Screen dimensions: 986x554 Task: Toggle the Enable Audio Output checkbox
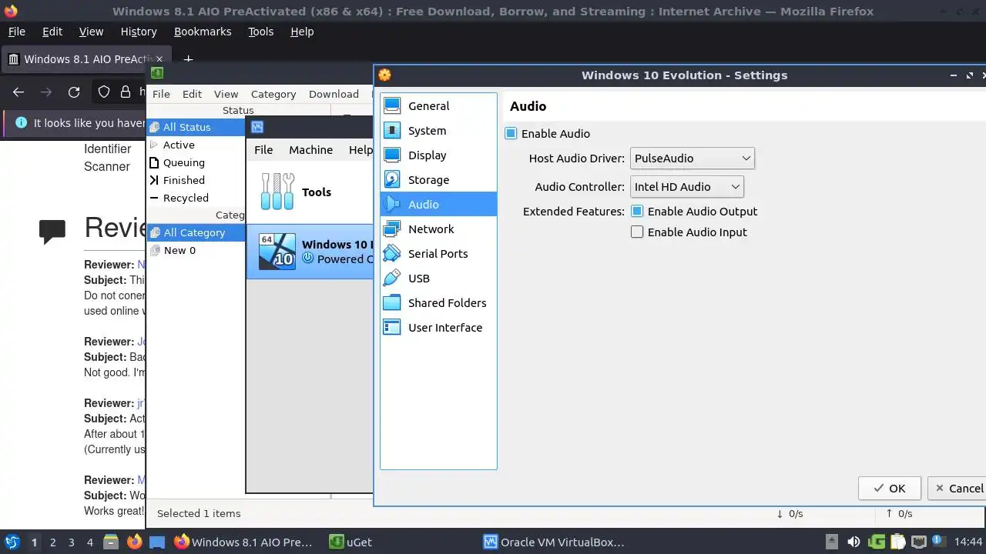[x=637, y=211]
